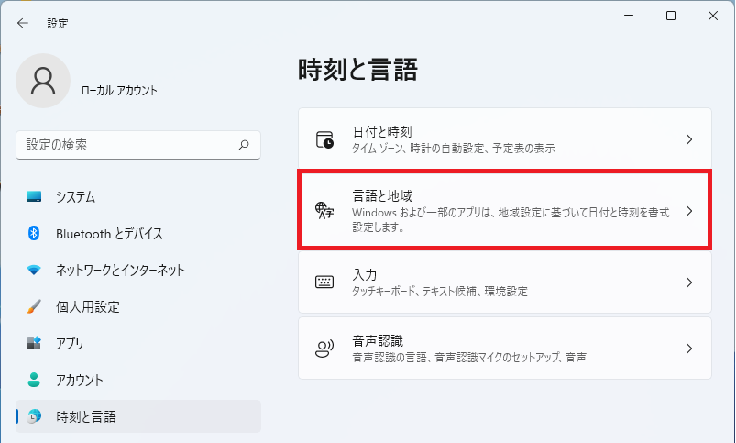Expand the 日付と時刻 chevron

(689, 139)
